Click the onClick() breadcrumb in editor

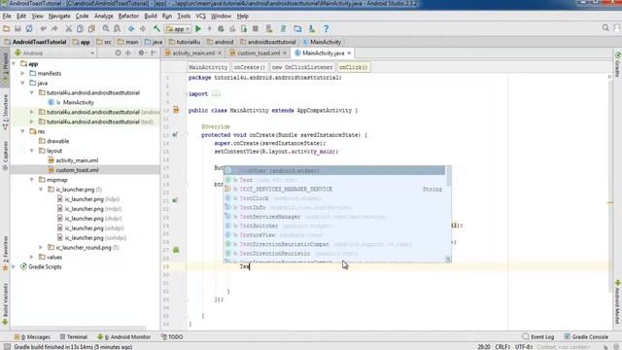(x=354, y=67)
